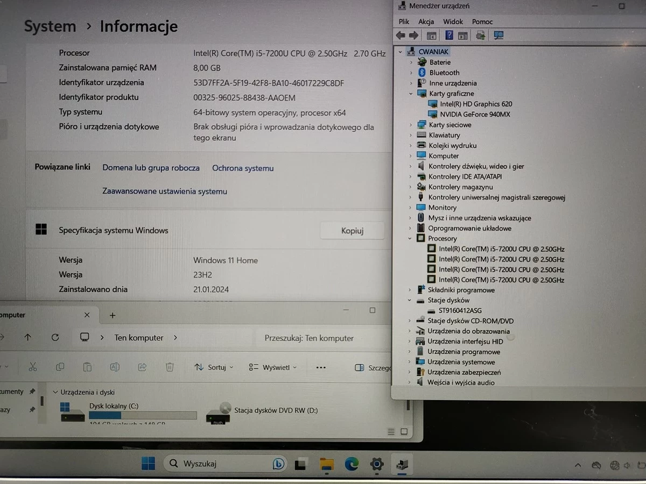Open the Widok menu in Device Manager

[453, 22]
